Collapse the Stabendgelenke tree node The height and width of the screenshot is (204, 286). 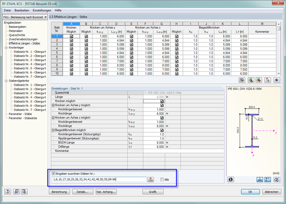pyautogui.click(x=6, y=81)
